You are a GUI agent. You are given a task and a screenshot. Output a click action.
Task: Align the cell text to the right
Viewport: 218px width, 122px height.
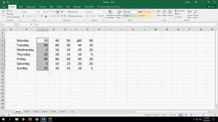point(58,16)
